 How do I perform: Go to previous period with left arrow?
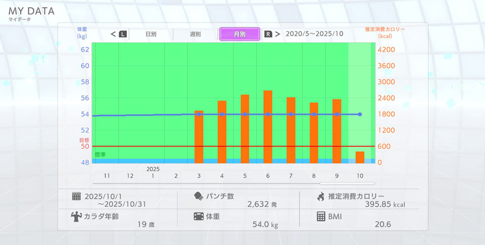tap(114, 34)
